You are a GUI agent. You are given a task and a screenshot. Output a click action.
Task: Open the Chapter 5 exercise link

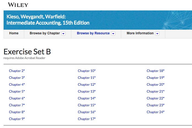point(17,91)
